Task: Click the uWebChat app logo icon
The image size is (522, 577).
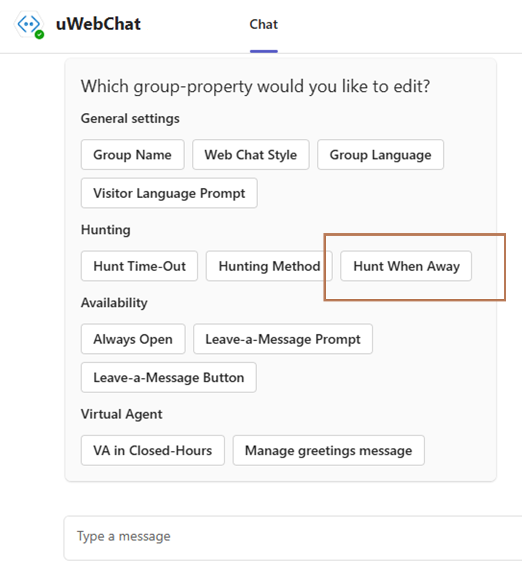Action: point(28,24)
